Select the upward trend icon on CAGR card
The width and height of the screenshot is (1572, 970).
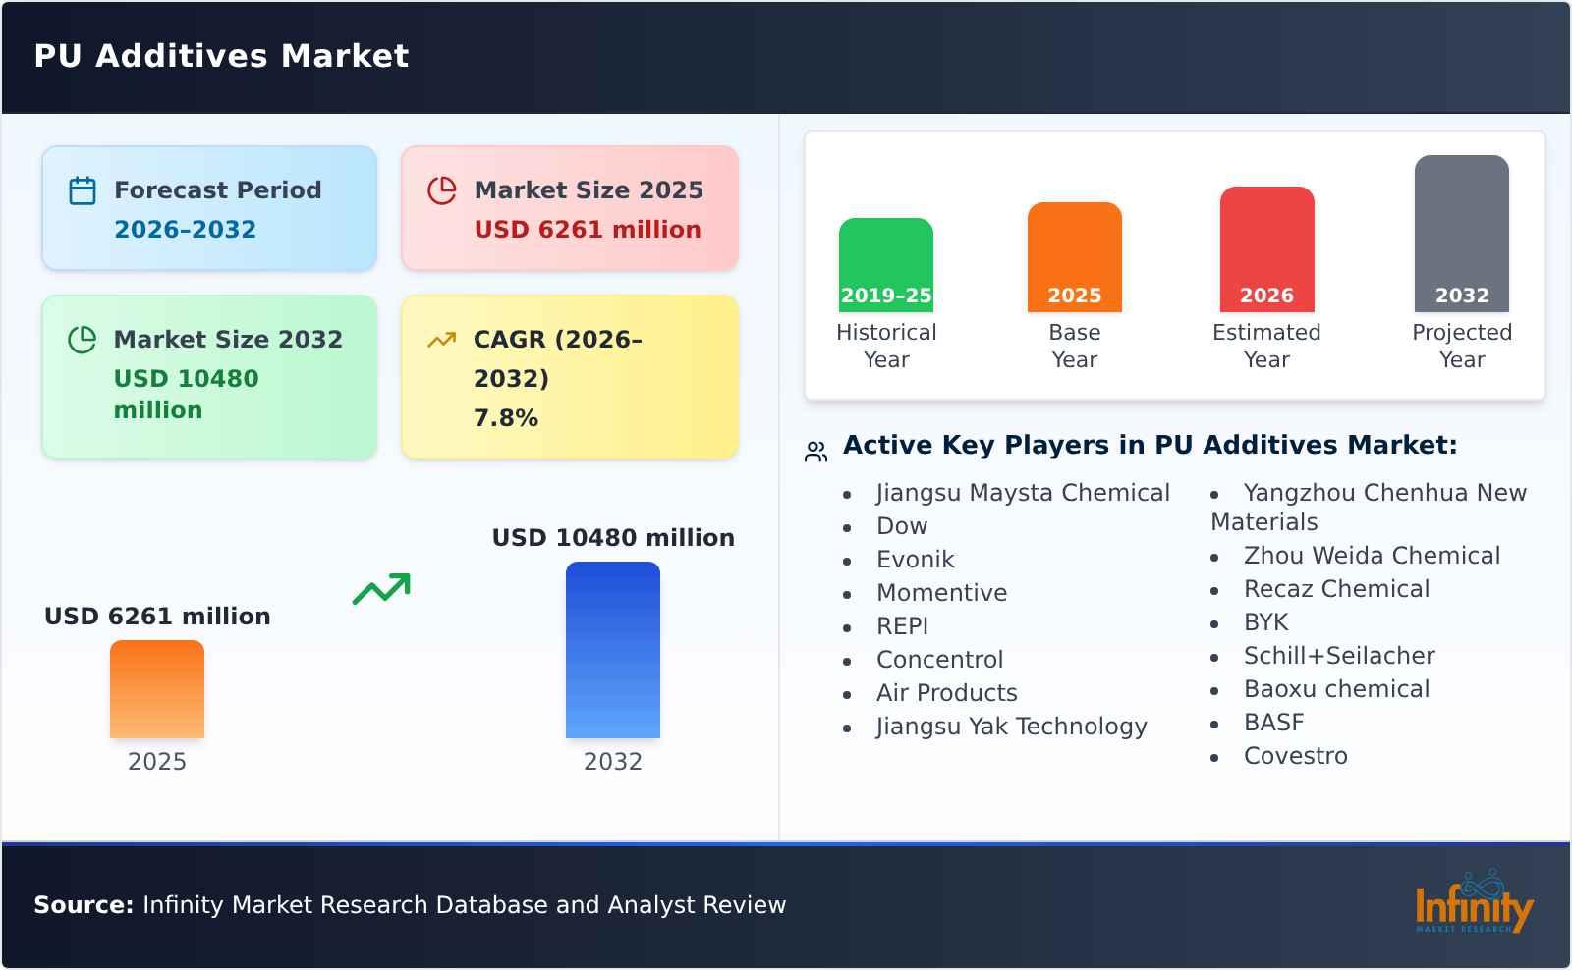(442, 339)
